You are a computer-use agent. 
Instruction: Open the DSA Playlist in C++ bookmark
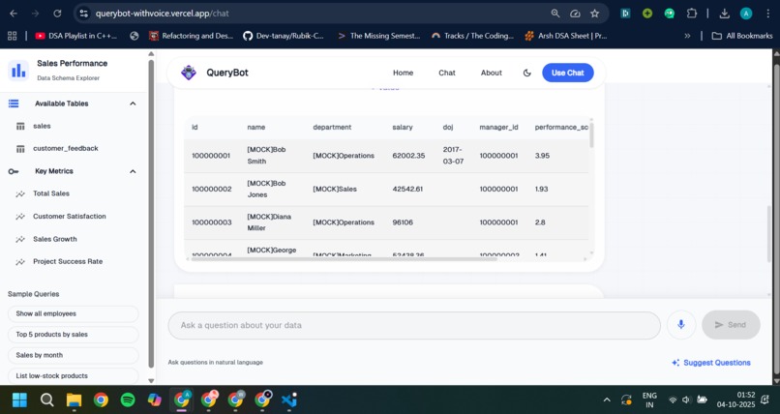pyautogui.click(x=76, y=36)
